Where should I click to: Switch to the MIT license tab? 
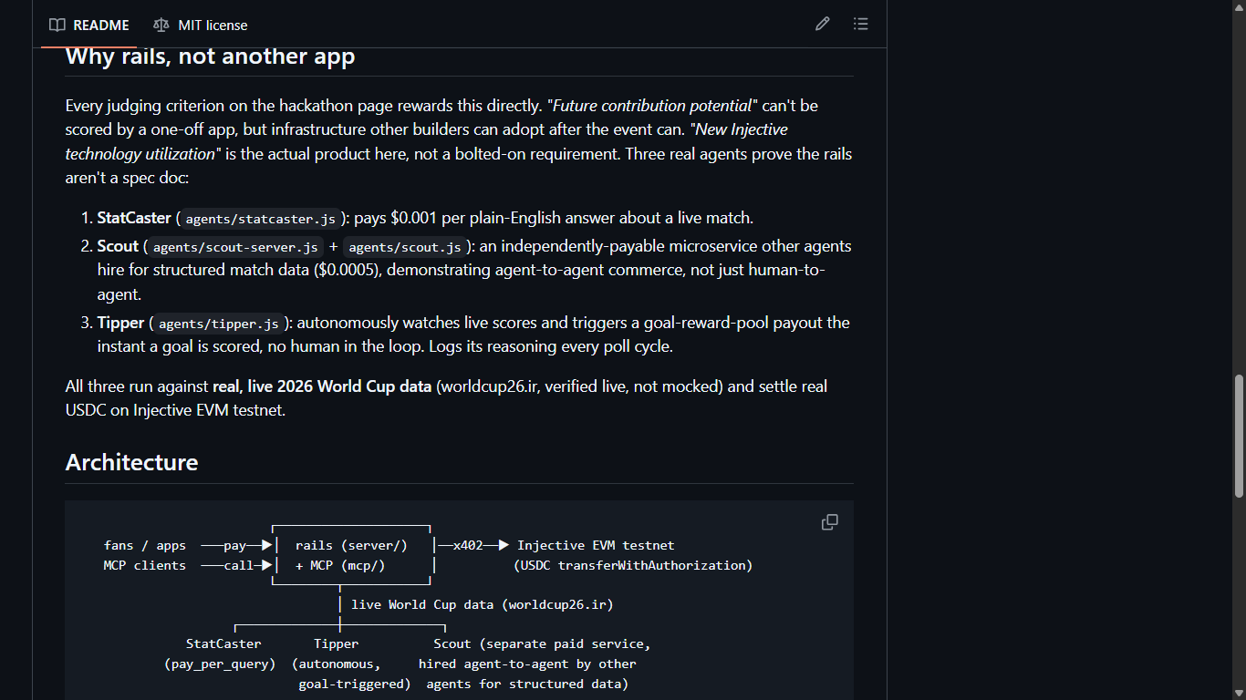point(201,25)
